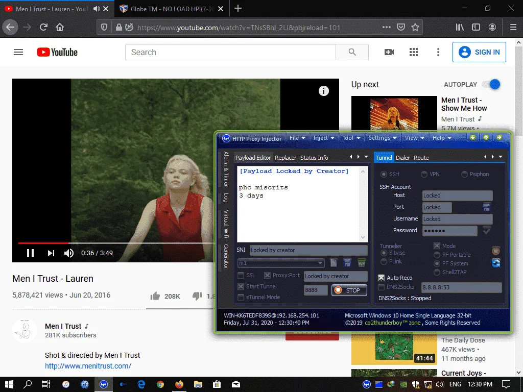
Task: Open Firefox page actions ellipsis
Action: [386, 27]
